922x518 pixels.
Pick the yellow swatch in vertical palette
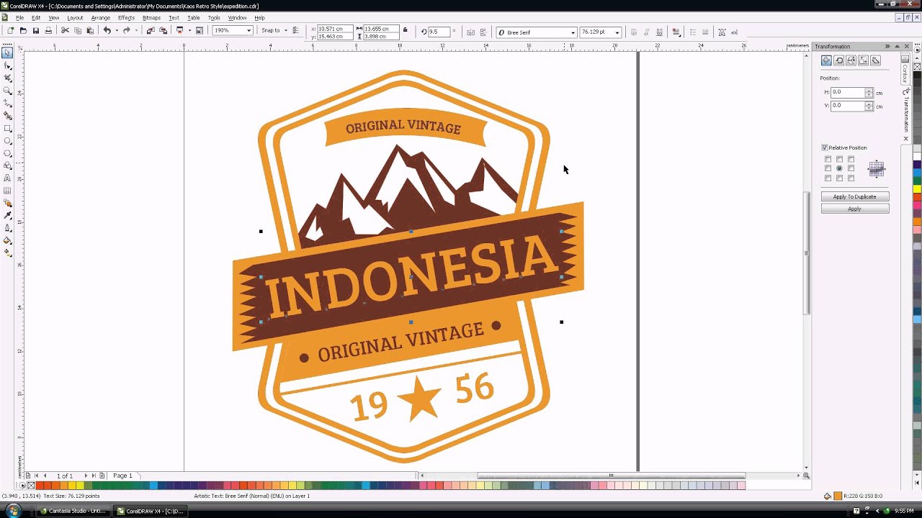(x=918, y=188)
